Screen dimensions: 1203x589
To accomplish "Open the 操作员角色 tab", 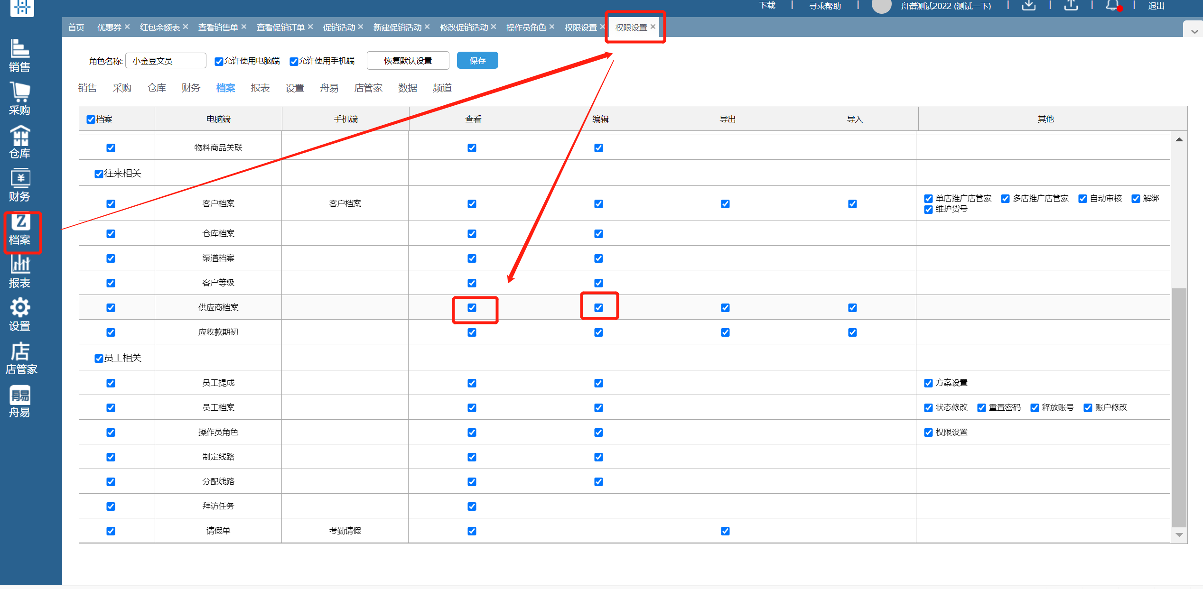I will (x=526, y=28).
